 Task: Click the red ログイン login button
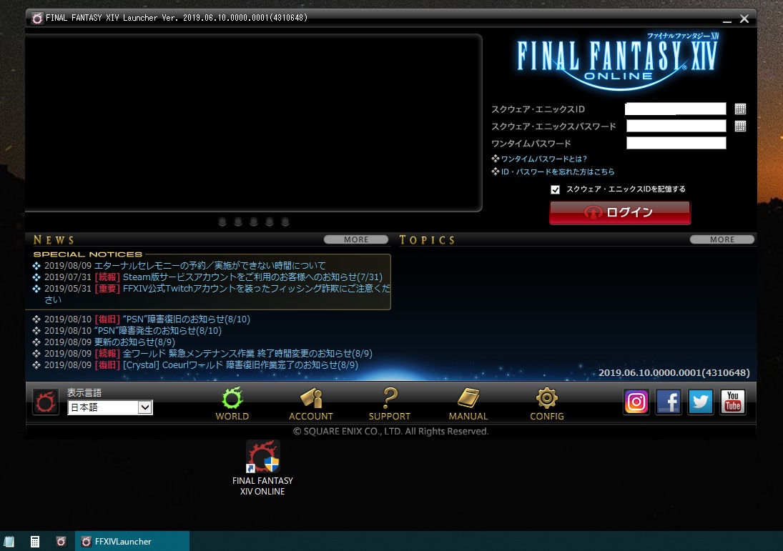tap(620, 213)
